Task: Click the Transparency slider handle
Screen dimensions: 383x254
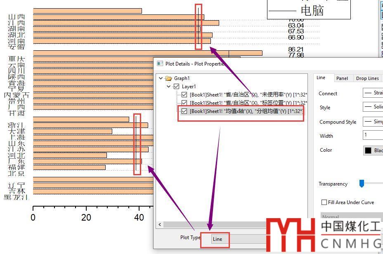Action: [362, 183]
